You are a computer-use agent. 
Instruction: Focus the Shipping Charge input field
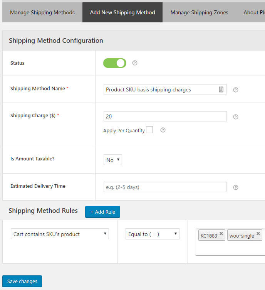pyautogui.click(x=165, y=116)
